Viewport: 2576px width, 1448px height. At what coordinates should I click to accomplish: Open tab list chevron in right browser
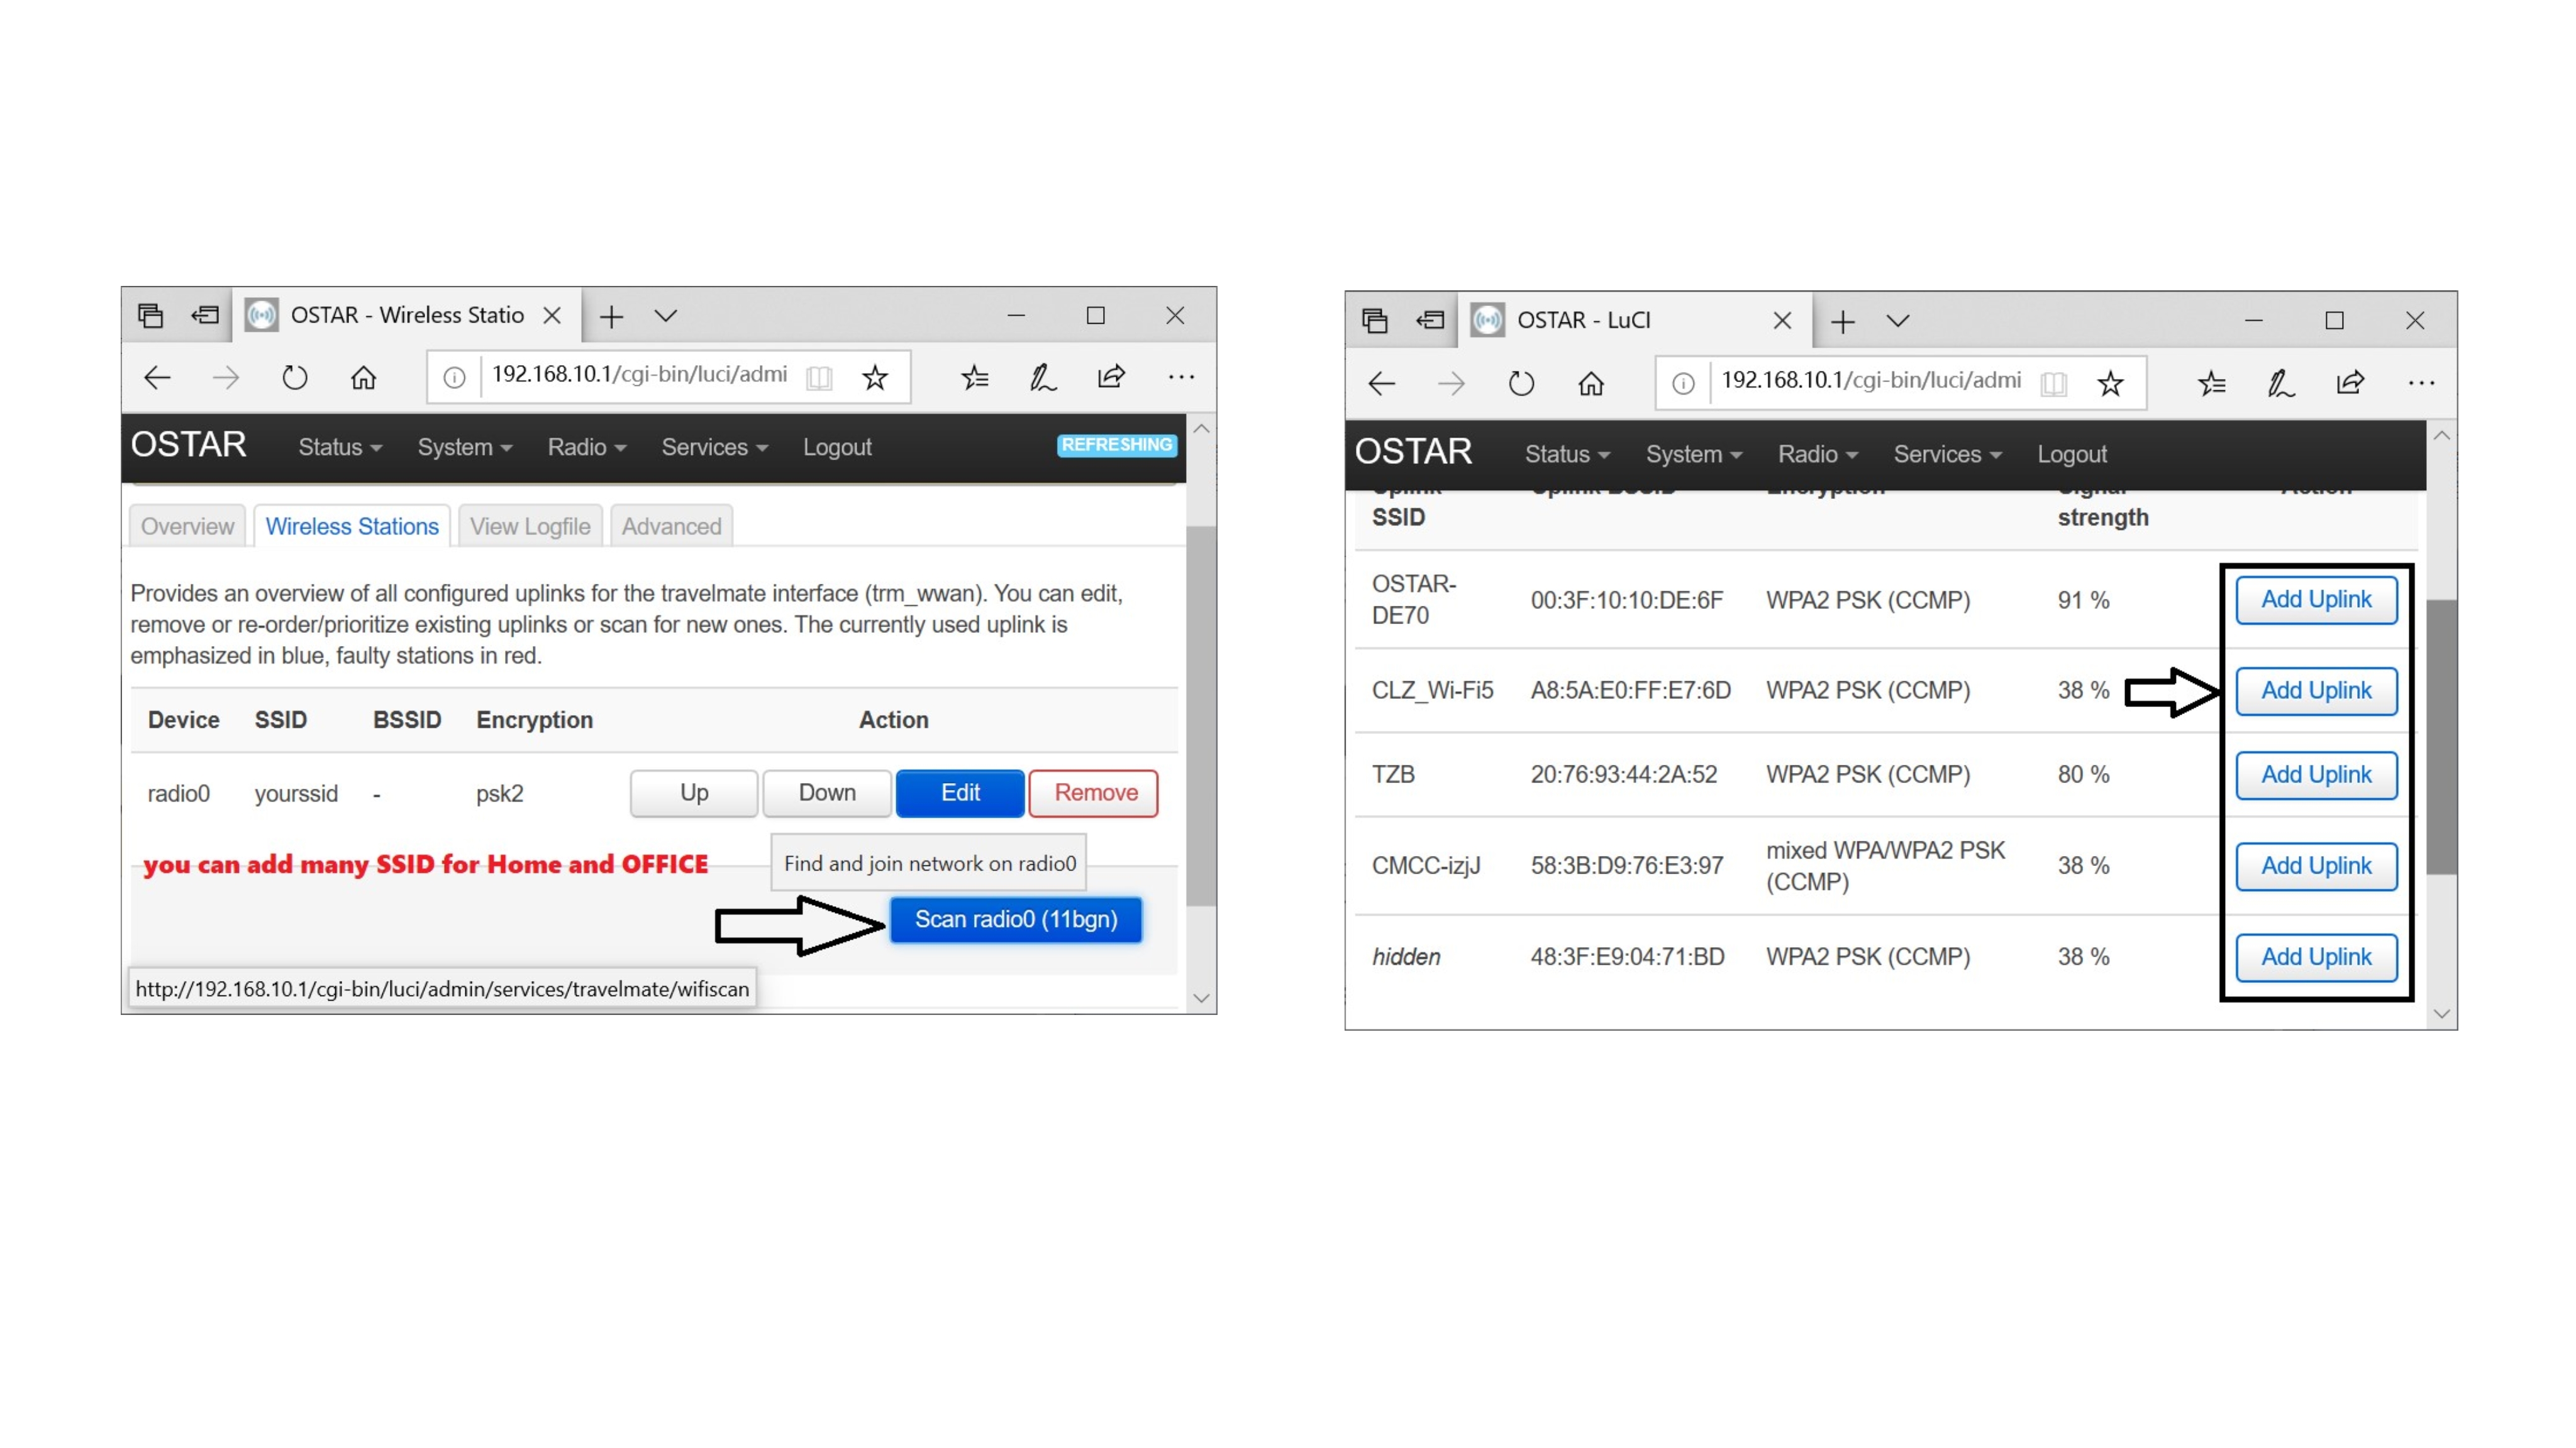tap(1898, 321)
